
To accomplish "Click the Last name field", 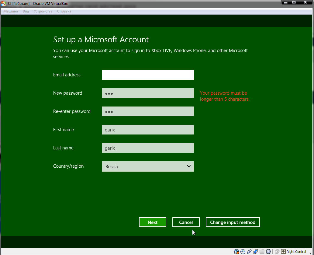I will pyautogui.click(x=148, y=148).
